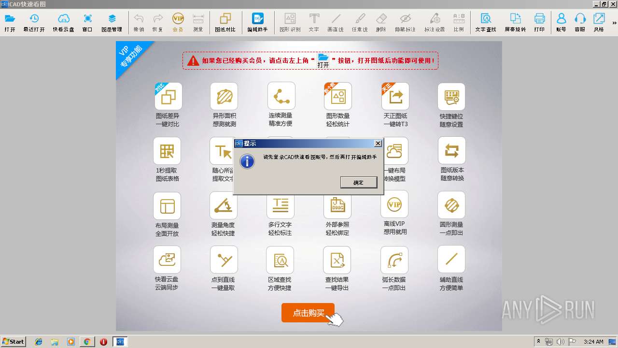Launch the 编辑助手 edit assistant
This screenshot has width=618, height=348.
(x=257, y=22)
